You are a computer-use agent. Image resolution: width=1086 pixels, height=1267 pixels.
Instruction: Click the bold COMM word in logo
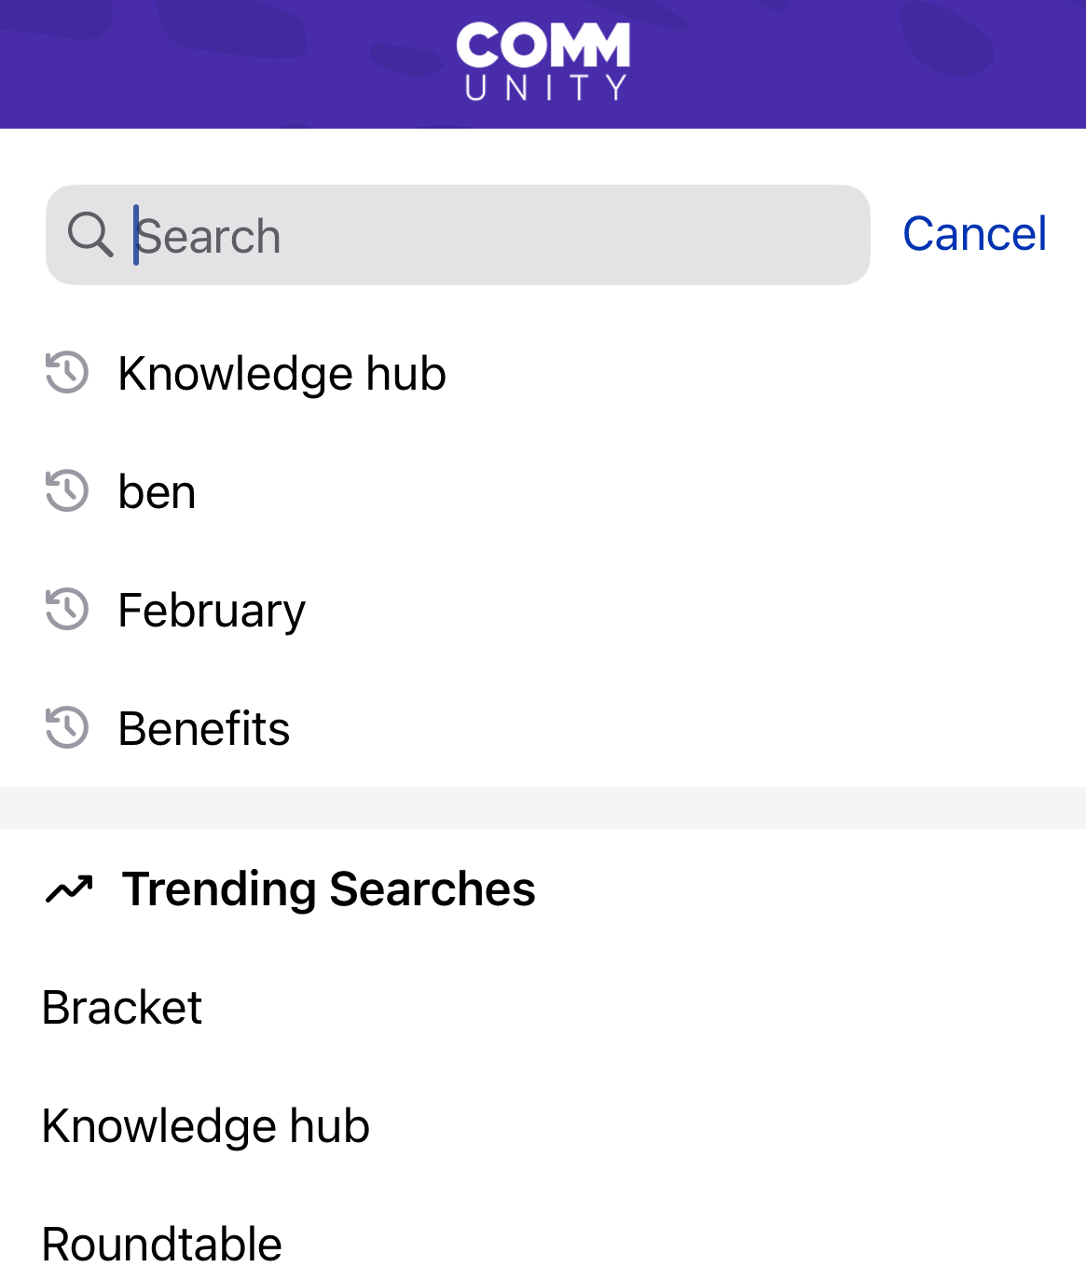(x=543, y=46)
